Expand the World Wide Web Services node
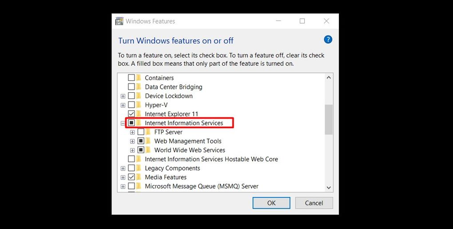The height and width of the screenshot is (229, 453). [x=132, y=150]
